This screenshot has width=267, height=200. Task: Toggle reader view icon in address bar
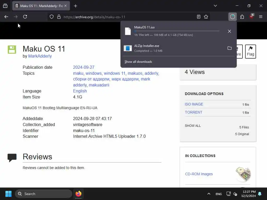[x=198, y=17]
